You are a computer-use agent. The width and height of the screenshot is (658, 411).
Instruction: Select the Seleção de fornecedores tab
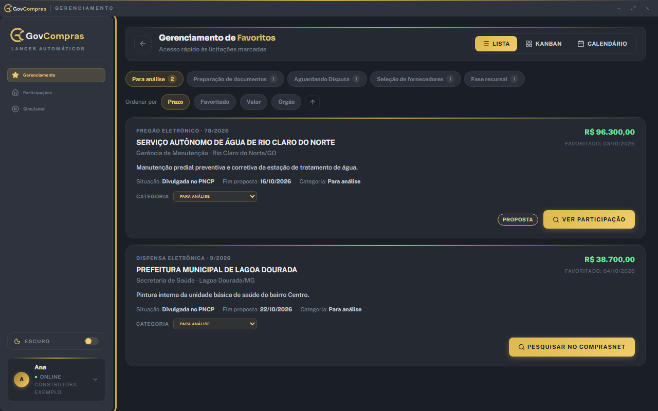coord(415,79)
